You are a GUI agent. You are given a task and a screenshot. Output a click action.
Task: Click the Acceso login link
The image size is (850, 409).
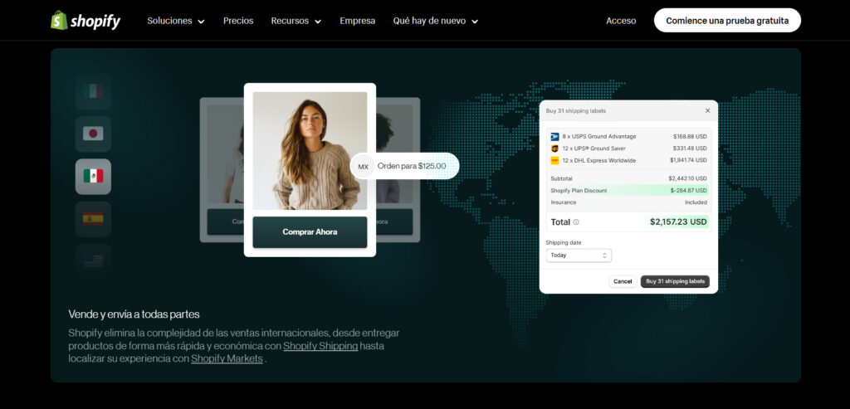[x=621, y=21]
